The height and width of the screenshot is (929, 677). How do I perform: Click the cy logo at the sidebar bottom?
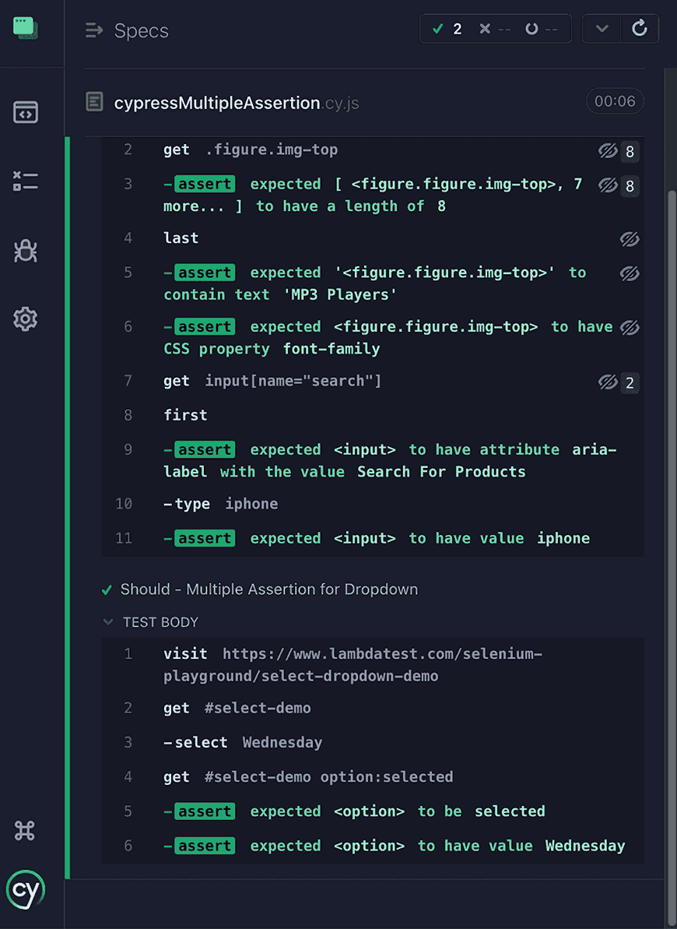26,890
